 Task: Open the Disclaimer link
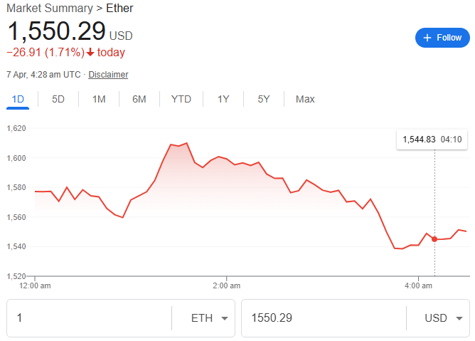click(108, 75)
